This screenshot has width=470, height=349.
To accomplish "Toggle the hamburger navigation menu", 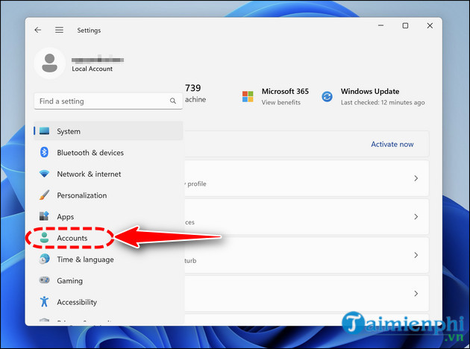I will click(59, 31).
